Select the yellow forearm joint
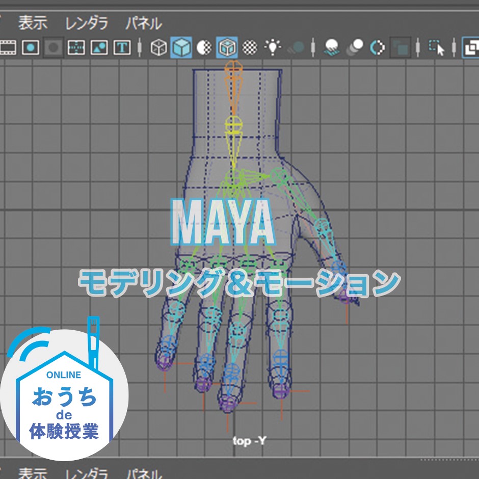This screenshot has width=479, height=479. [234, 124]
